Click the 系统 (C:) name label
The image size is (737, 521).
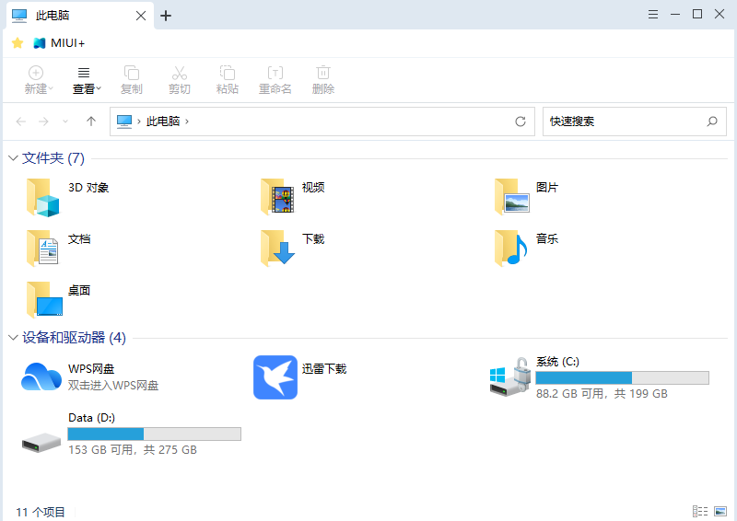click(x=558, y=361)
